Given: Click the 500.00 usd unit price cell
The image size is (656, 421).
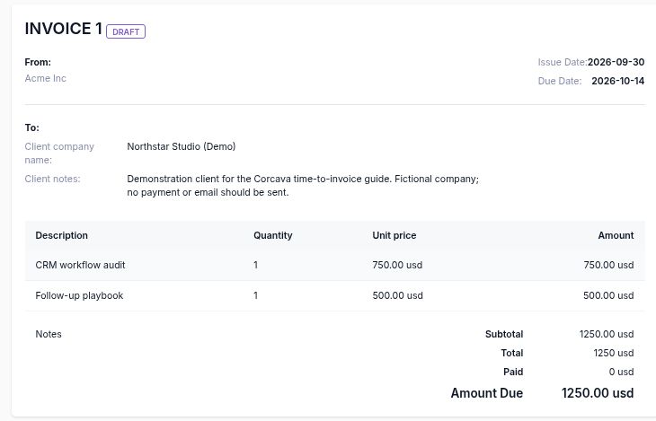Looking at the screenshot, I should click(397, 295).
